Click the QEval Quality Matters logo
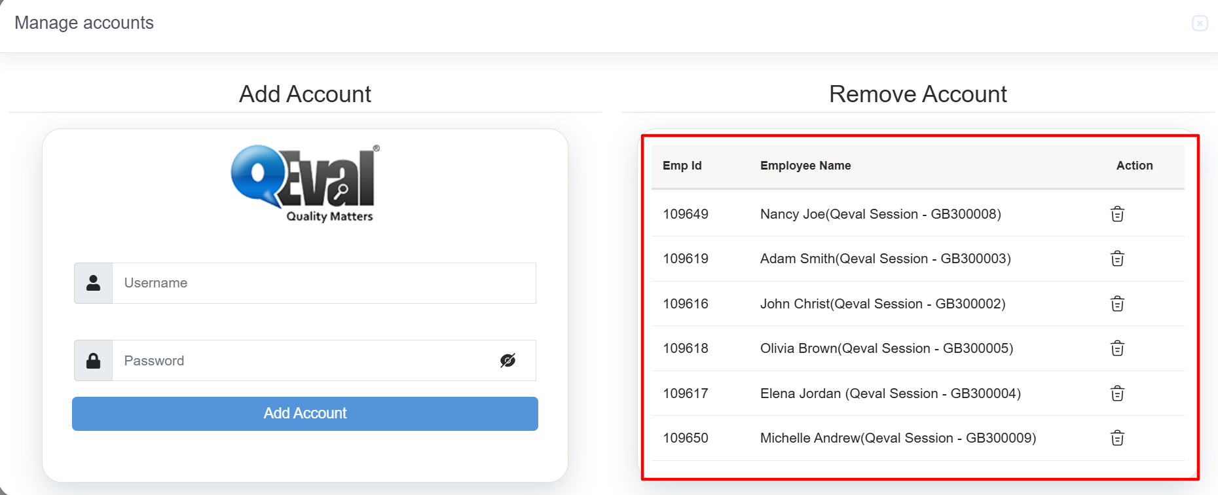Image resolution: width=1218 pixels, height=495 pixels. click(305, 184)
